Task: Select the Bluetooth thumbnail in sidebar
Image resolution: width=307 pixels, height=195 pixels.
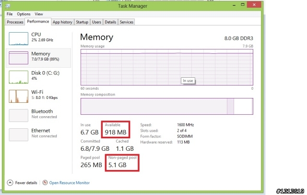Action: [x=19, y=115]
